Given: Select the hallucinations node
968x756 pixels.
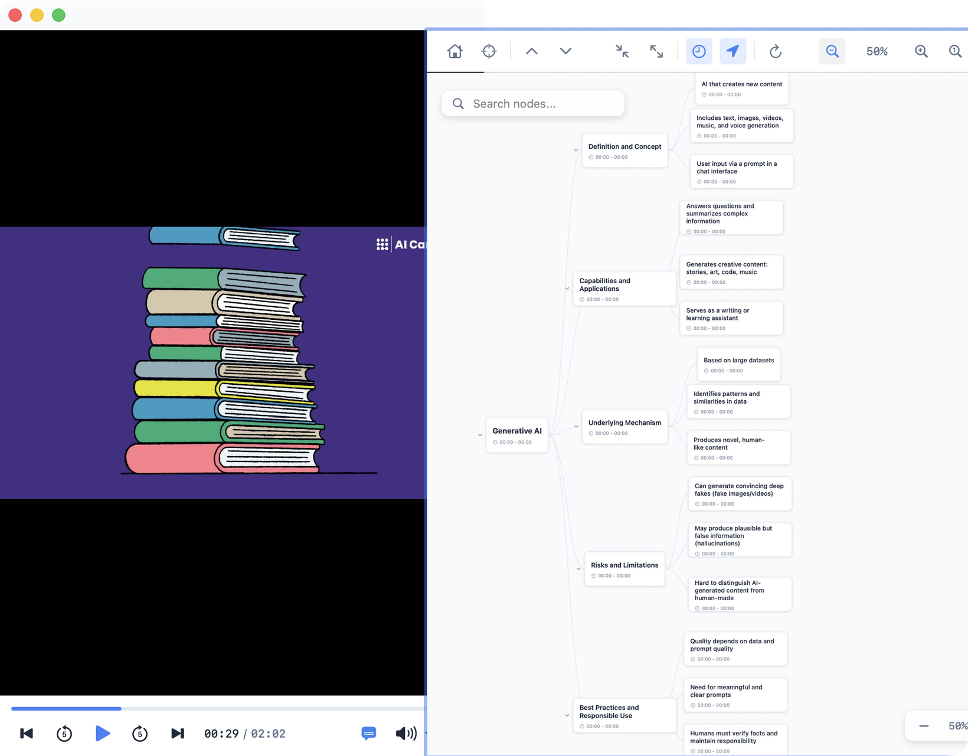Looking at the screenshot, I should tap(740, 540).
